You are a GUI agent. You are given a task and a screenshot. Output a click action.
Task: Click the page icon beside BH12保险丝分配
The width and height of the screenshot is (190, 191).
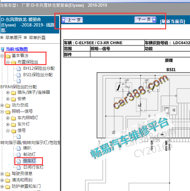click(18, 69)
